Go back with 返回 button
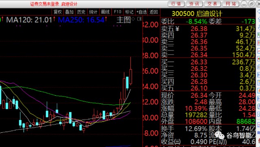The height and width of the screenshot is (147, 260). (154, 12)
